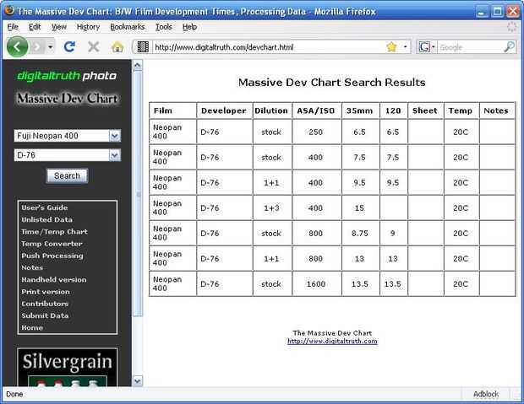Click the 1+3 dilution cell
Viewport: 524px width, 404px height.
pos(271,208)
